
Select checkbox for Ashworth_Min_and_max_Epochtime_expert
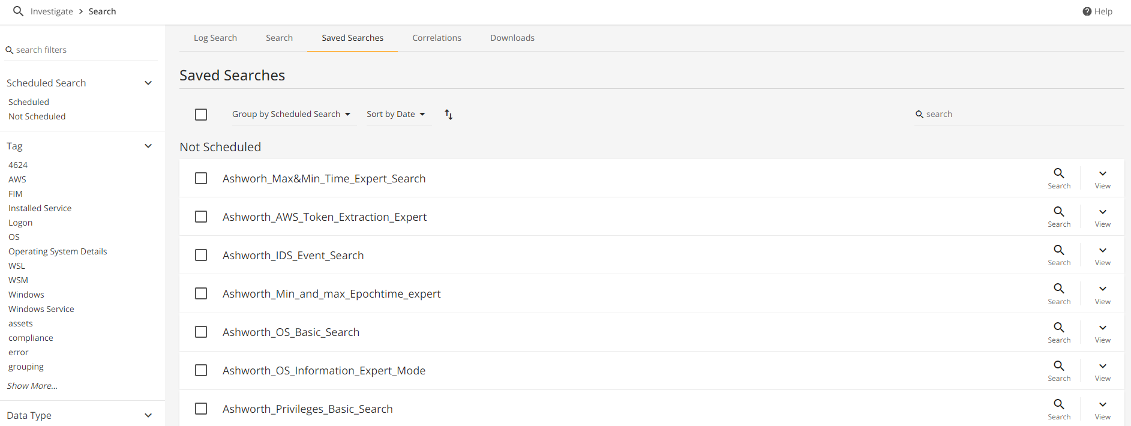(201, 293)
